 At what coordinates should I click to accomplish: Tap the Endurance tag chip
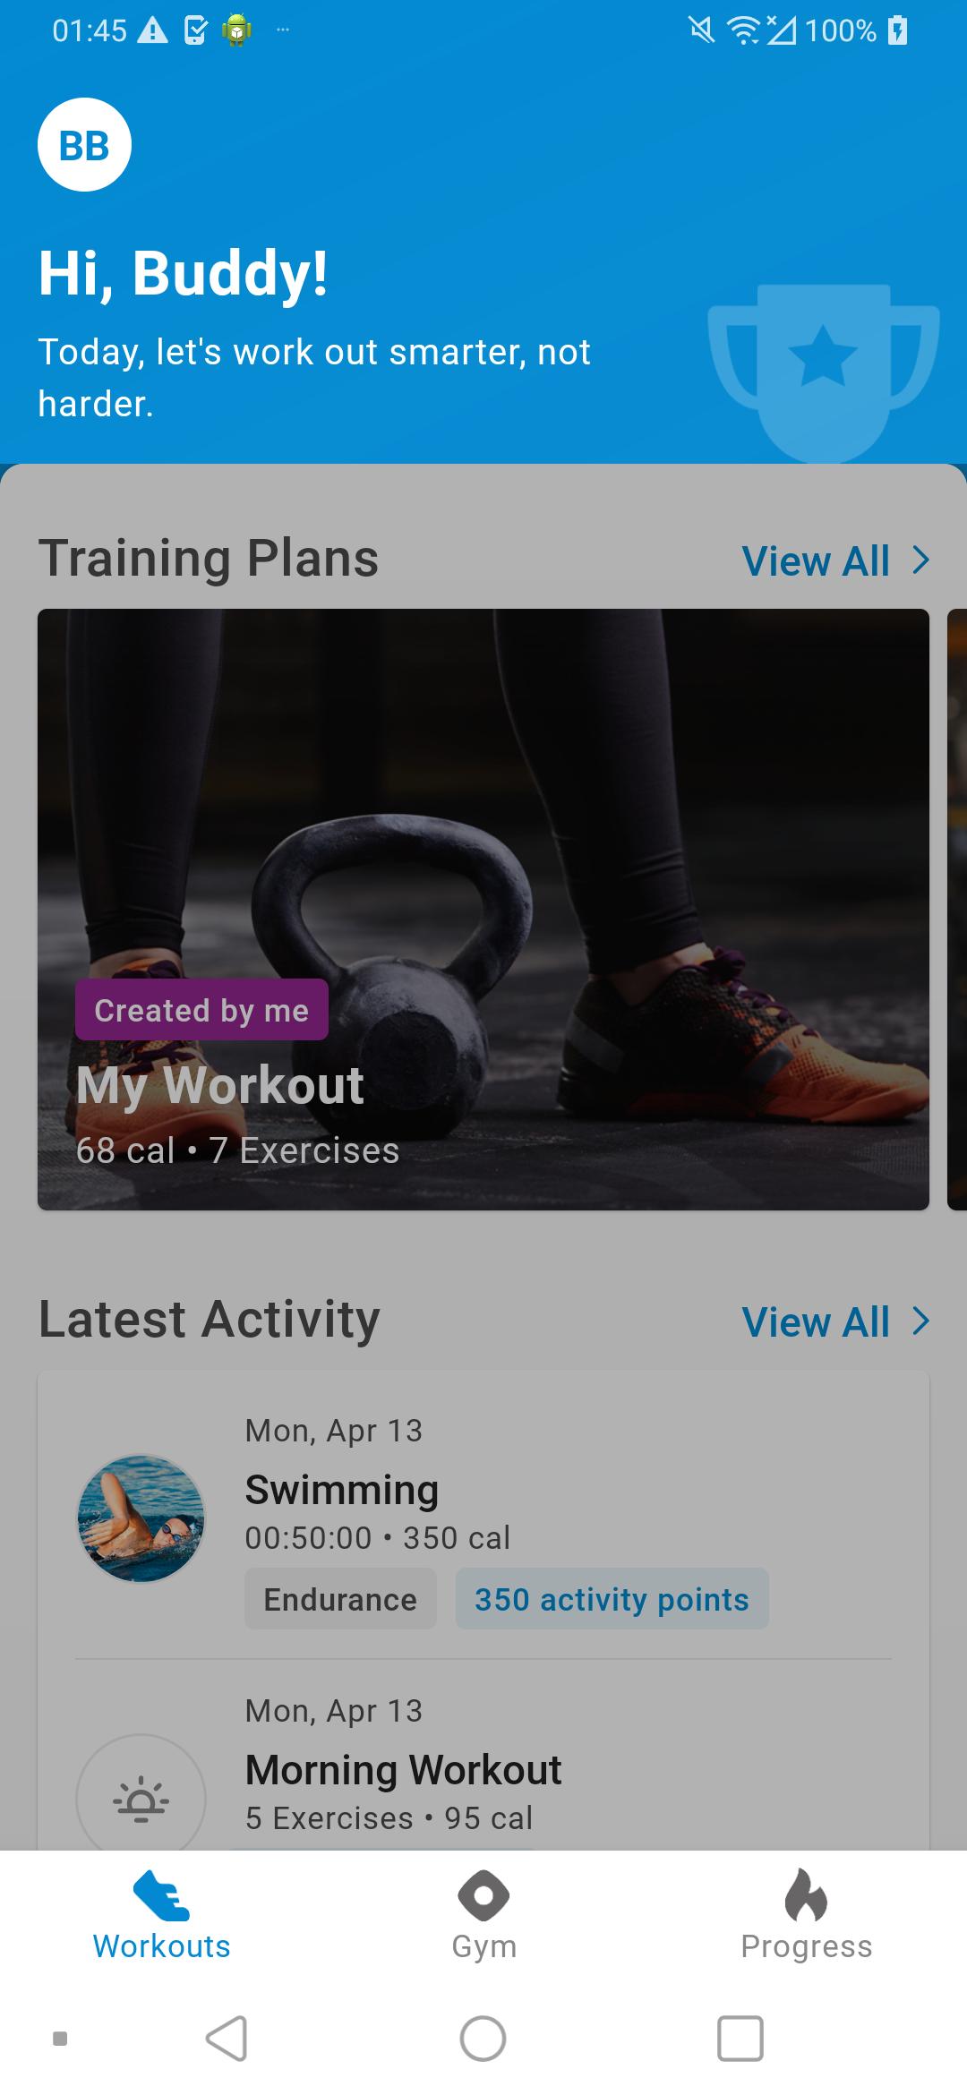(x=340, y=1599)
